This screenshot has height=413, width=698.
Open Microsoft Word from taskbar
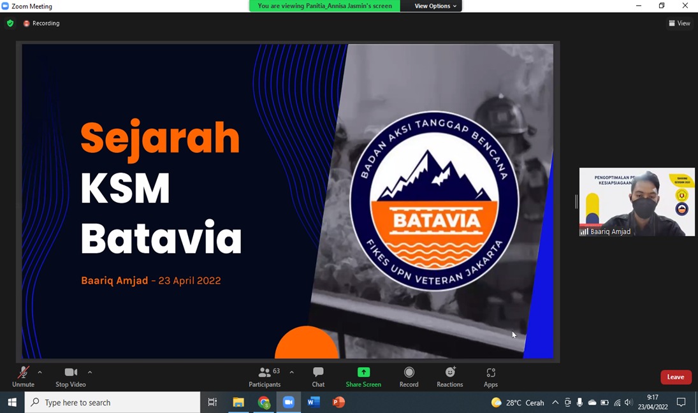pos(314,402)
